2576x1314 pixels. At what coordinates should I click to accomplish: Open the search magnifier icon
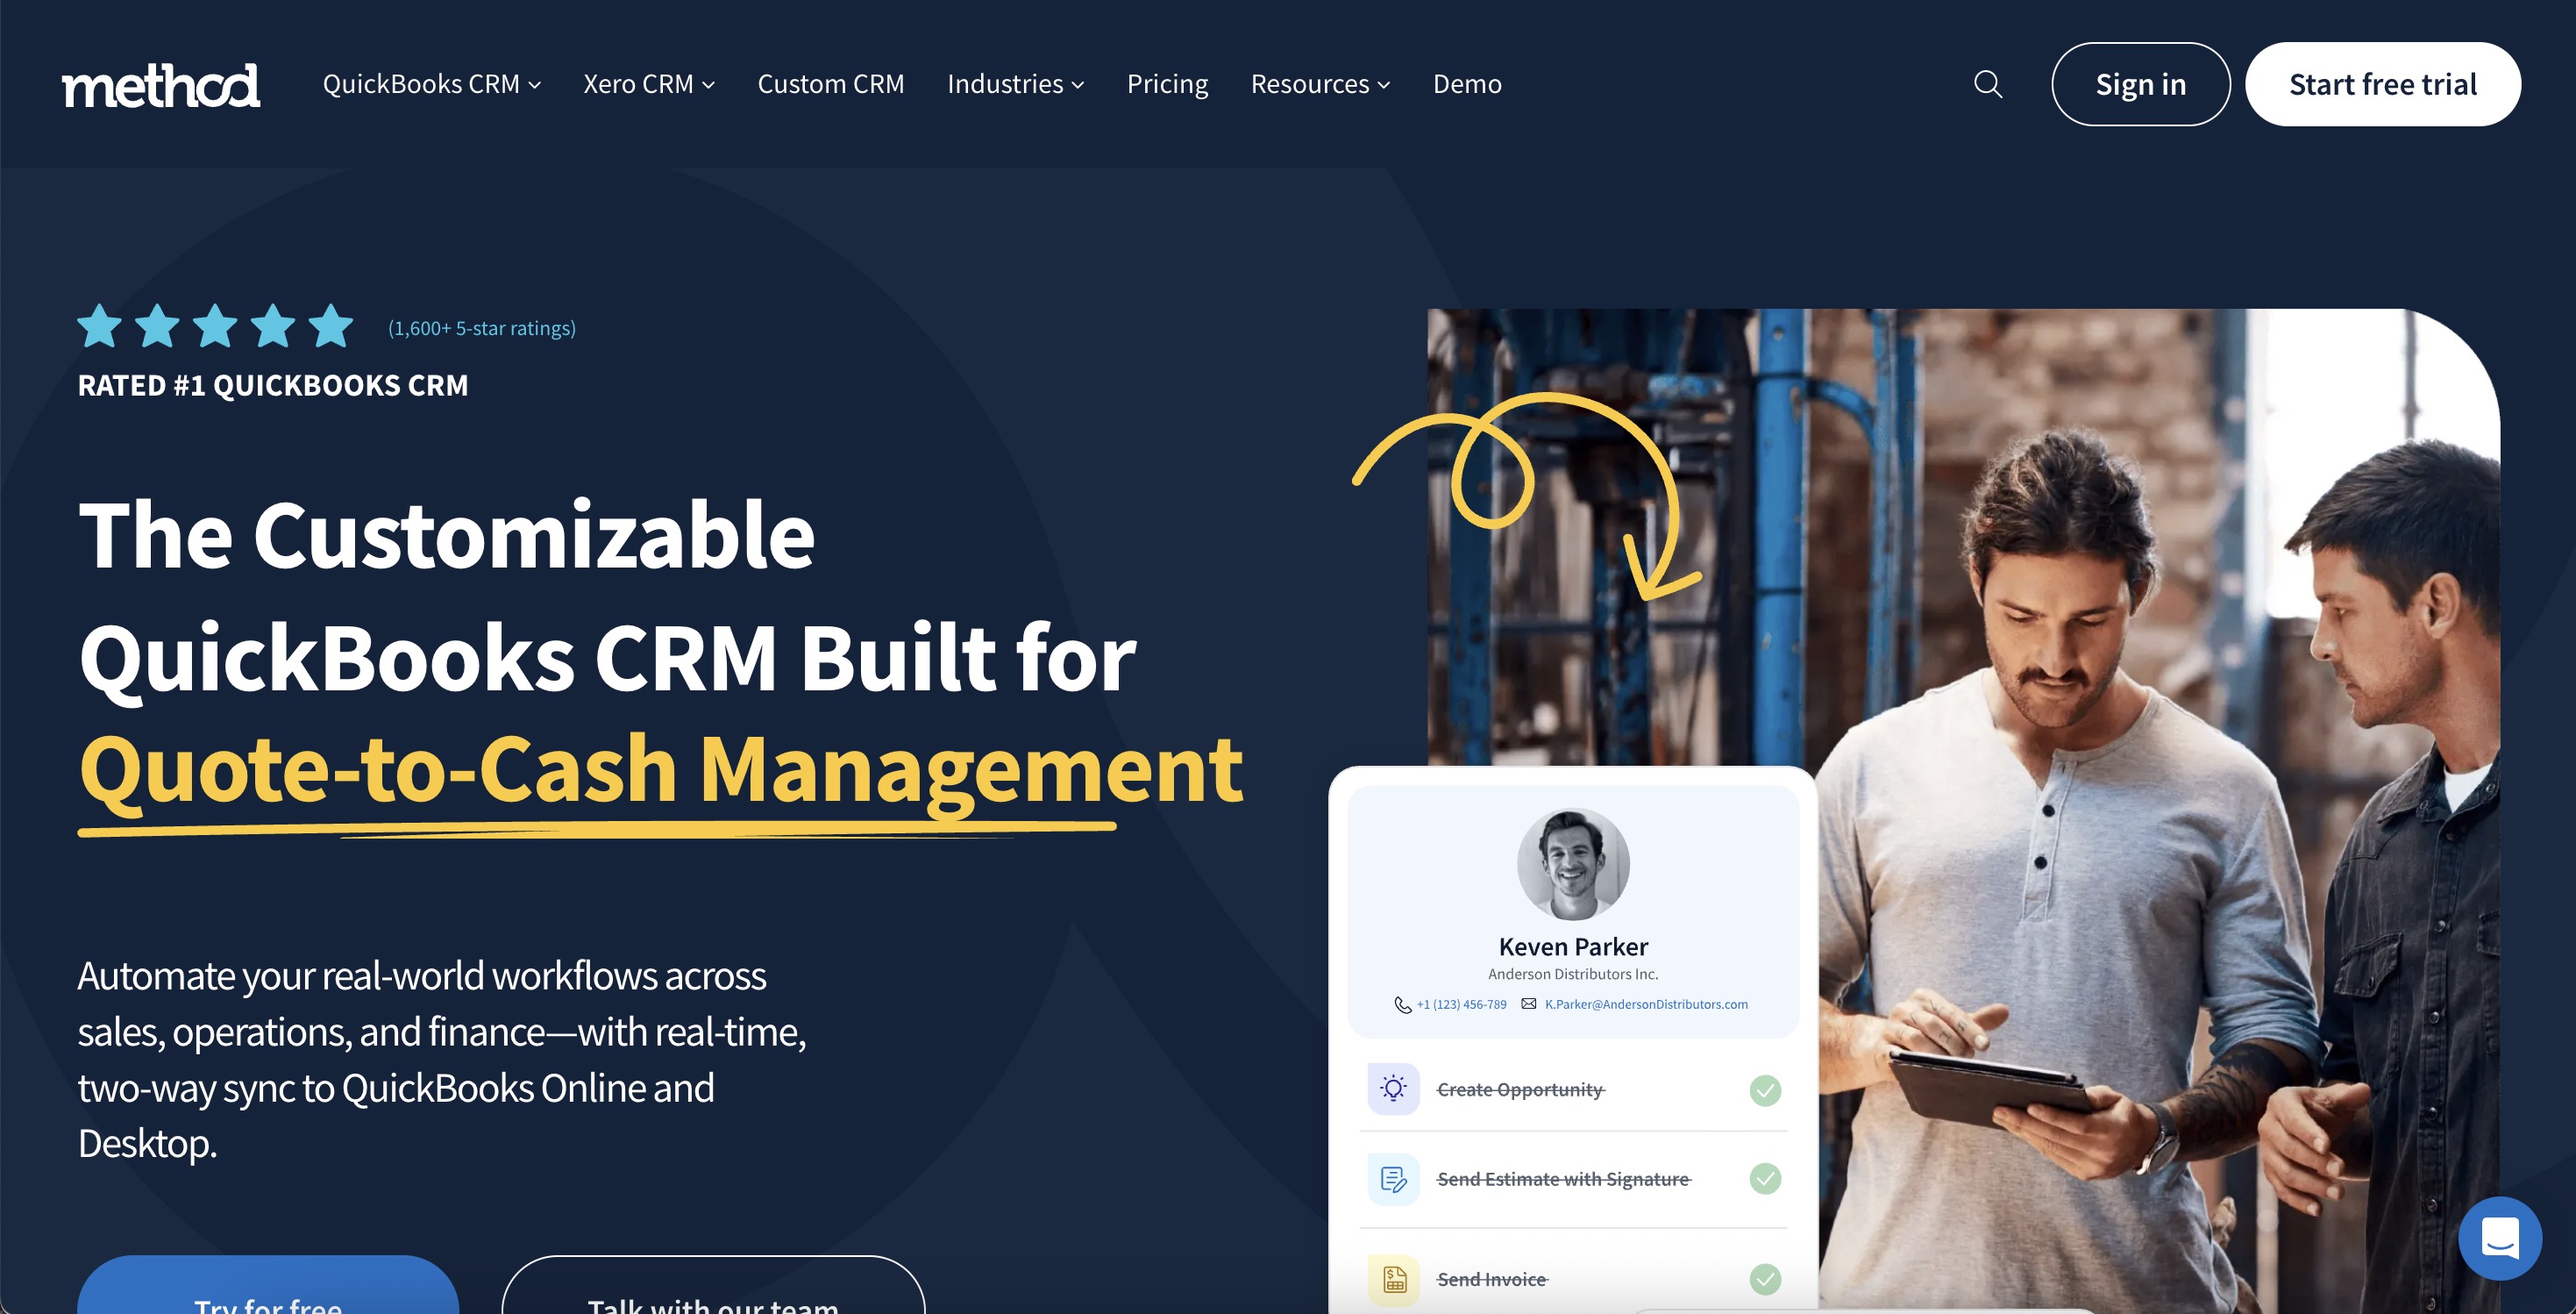point(1988,84)
